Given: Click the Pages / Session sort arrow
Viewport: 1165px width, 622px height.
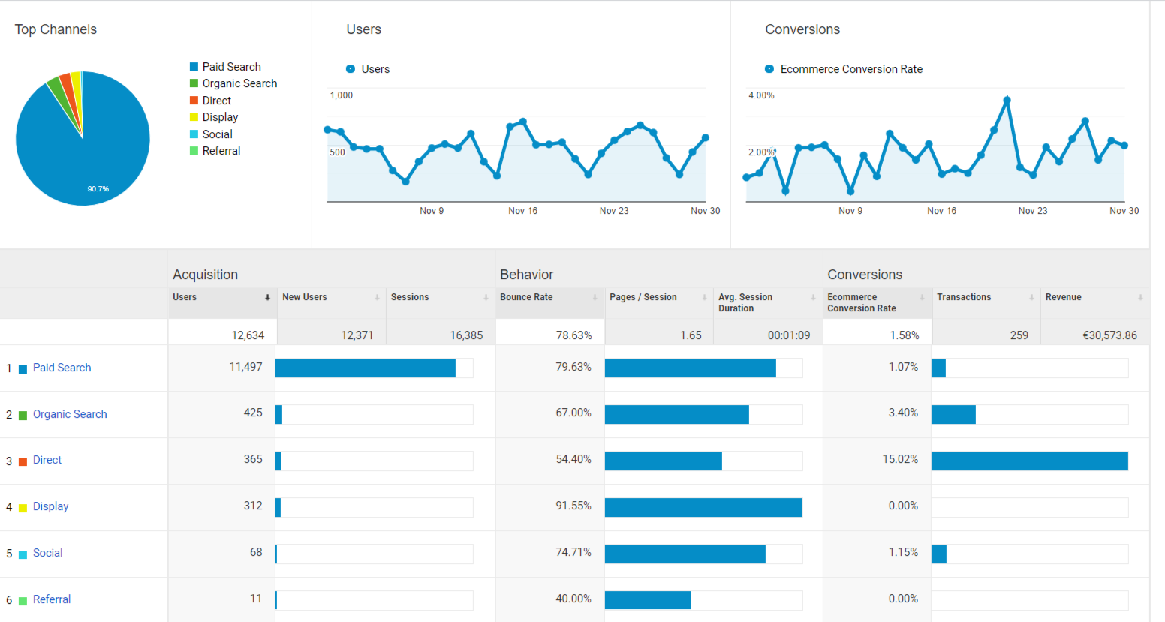Looking at the screenshot, I should point(704,298).
